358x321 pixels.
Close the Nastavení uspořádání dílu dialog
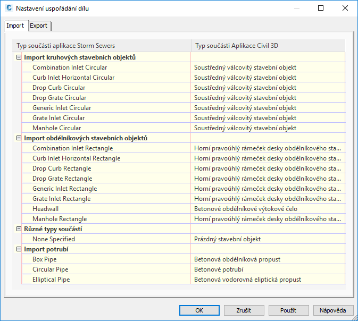tap(345, 9)
